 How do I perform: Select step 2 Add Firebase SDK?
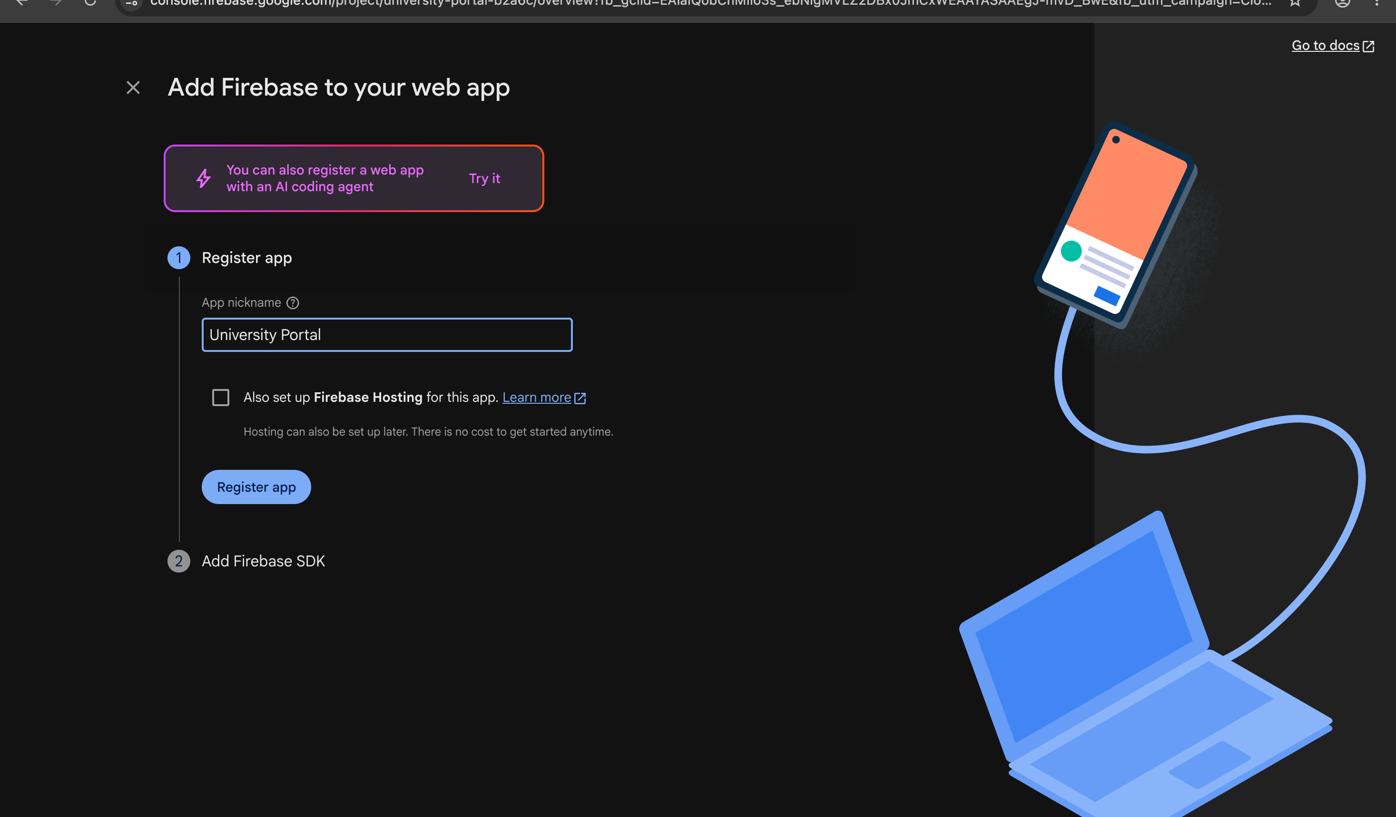point(263,561)
